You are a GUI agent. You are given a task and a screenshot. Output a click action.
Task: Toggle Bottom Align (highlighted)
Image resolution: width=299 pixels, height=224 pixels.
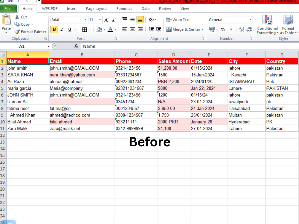coord(140,20)
